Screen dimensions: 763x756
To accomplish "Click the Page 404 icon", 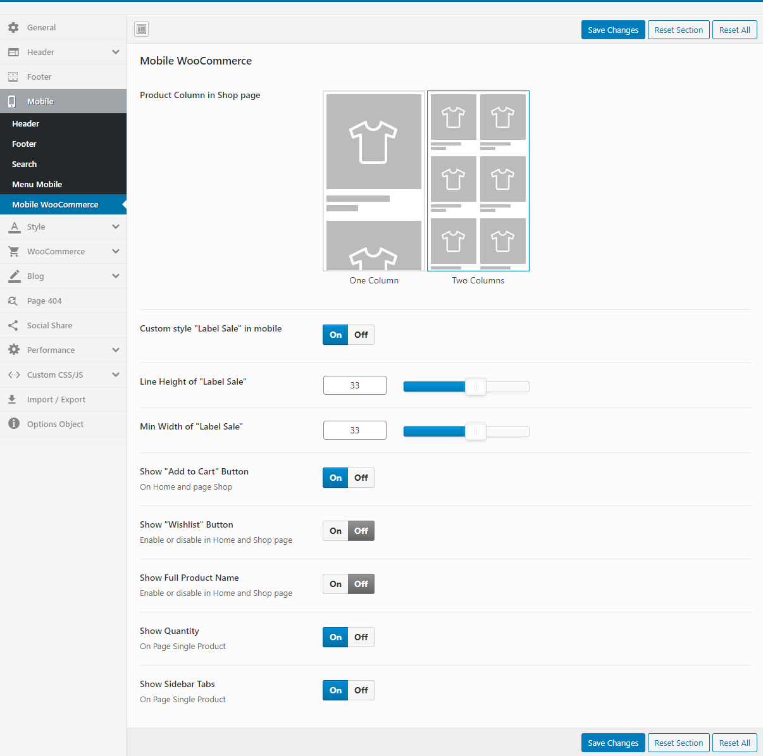I will click(13, 301).
